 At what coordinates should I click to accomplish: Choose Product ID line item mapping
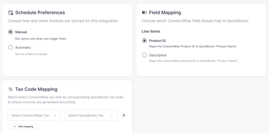click(145, 41)
